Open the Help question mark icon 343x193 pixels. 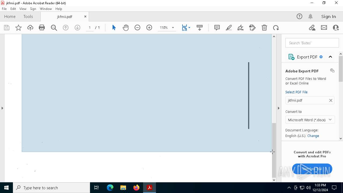(299, 16)
